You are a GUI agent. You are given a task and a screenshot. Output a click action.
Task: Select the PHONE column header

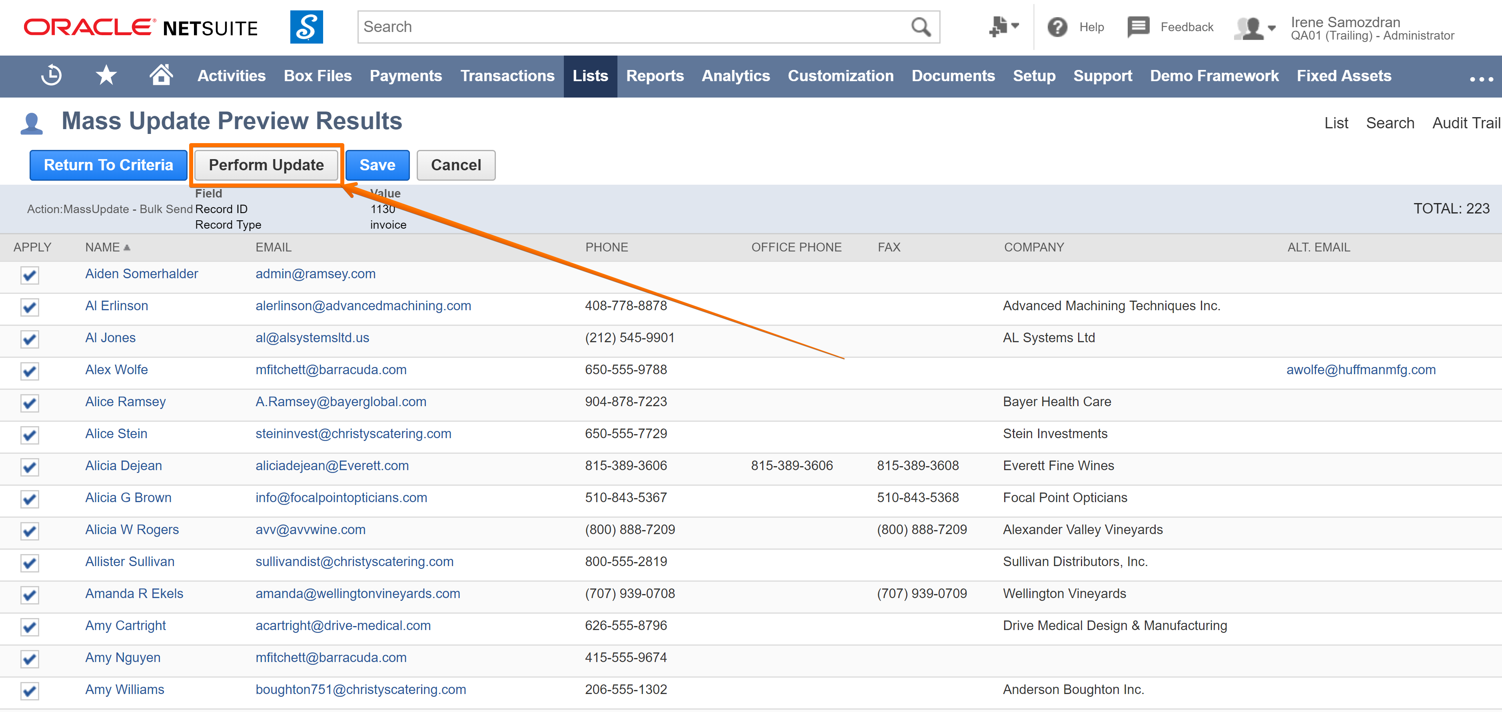[606, 247]
